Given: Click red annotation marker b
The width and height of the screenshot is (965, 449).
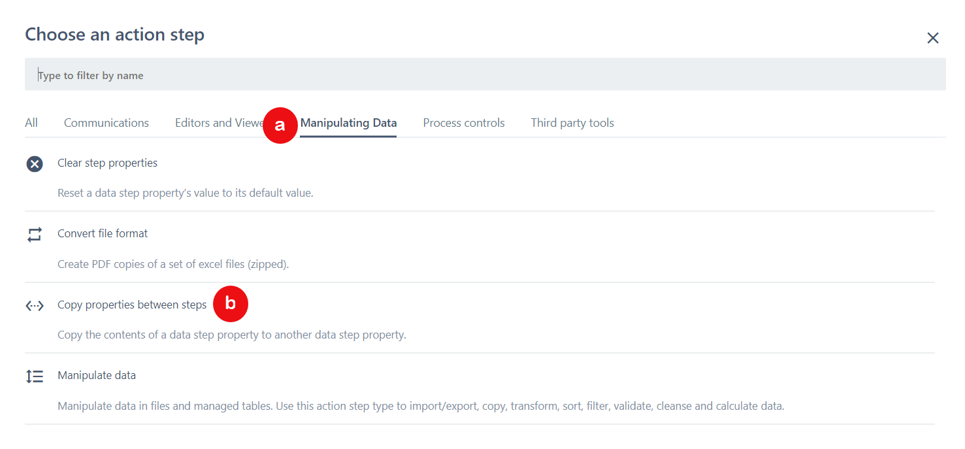Looking at the screenshot, I should (231, 304).
